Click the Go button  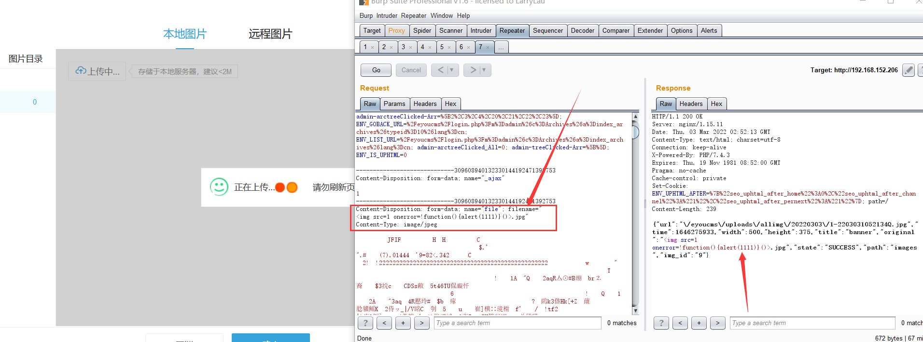pos(376,70)
